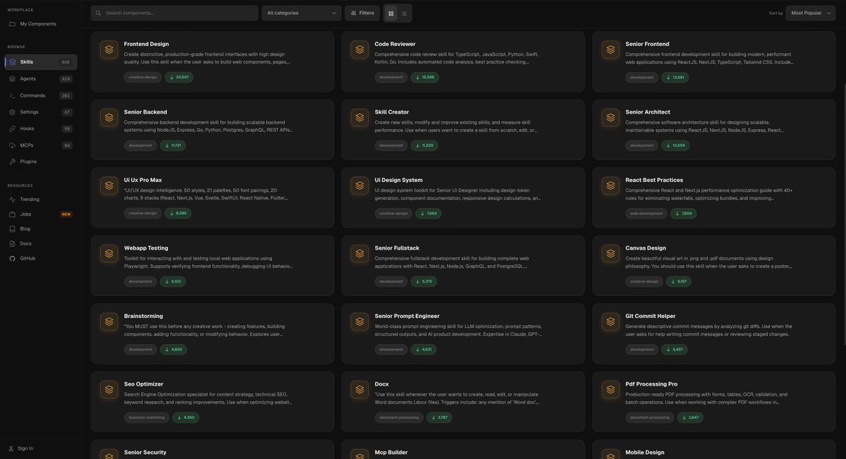The height and width of the screenshot is (459, 846).
Task: Click the Senior Backend card icon
Action: pos(109,118)
